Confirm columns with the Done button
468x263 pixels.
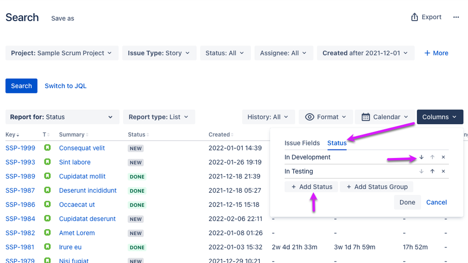(408, 203)
